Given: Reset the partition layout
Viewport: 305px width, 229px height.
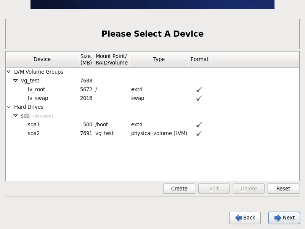Looking at the screenshot, I should point(283,189).
